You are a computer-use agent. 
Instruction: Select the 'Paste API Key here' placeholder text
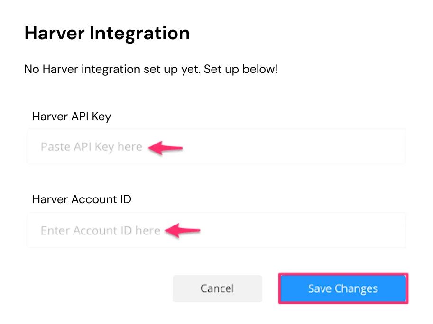click(92, 147)
